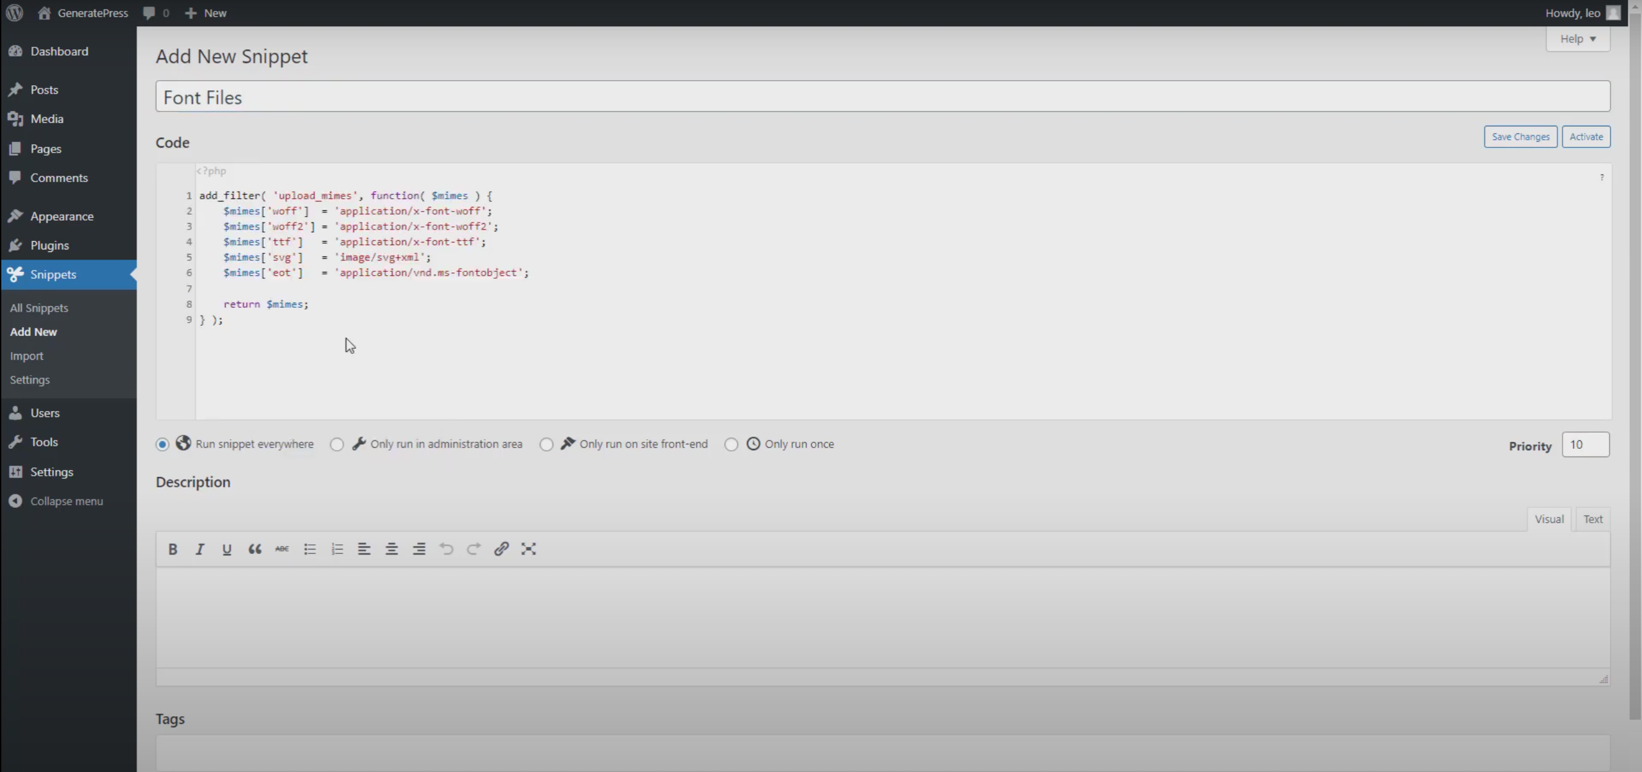The width and height of the screenshot is (1642, 772).
Task: Open the Appearance menu in the sidebar
Action: coord(62,215)
